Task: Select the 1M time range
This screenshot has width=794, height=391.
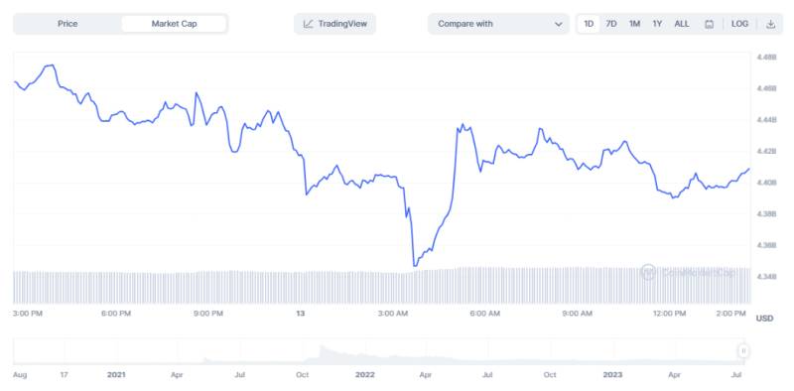Action: pyautogui.click(x=634, y=24)
